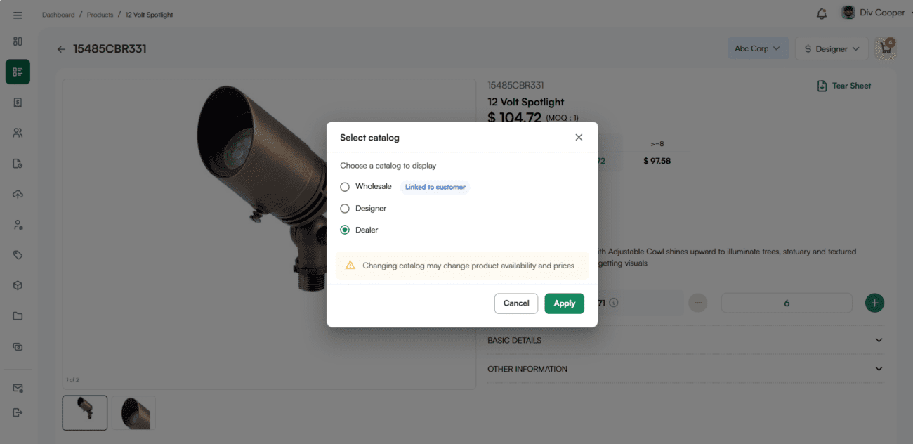
Task: Open the Abc Corp customer dropdown
Action: (757, 48)
